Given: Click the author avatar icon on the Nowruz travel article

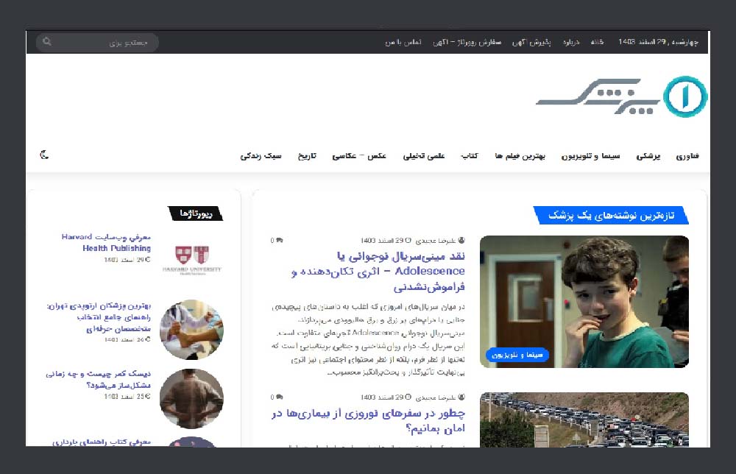Looking at the screenshot, I should (x=461, y=397).
